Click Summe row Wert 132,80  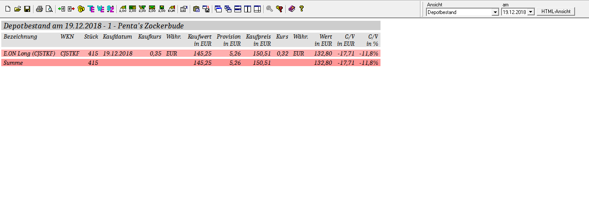coord(323,63)
